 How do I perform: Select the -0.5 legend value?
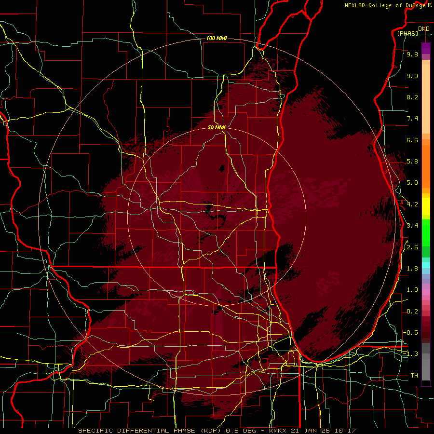(x=410, y=333)
